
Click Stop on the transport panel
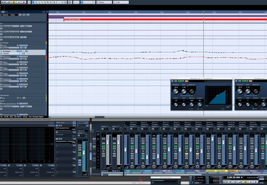click(x=246, y=182)
